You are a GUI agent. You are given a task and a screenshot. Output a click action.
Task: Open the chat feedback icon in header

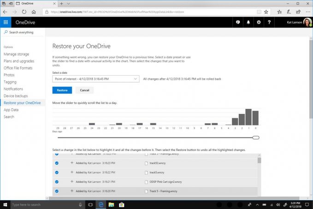[238, 22]
